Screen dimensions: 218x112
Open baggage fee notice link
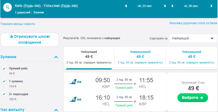(x=193, y=23)
